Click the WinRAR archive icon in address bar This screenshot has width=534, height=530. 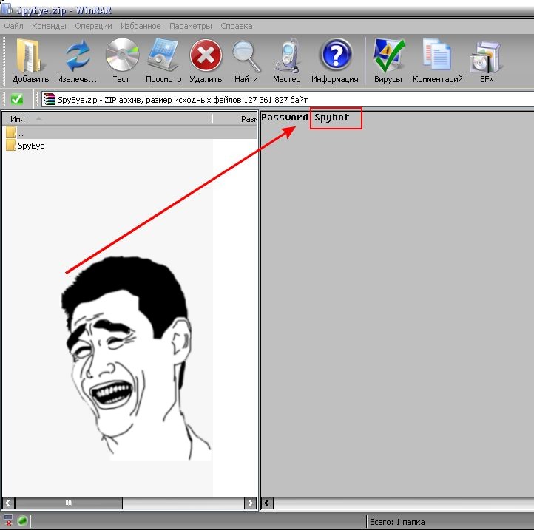(50, 99)
